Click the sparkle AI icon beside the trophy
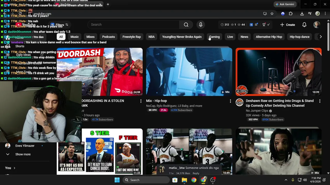330x185 pixels. [x=268, y=25]
